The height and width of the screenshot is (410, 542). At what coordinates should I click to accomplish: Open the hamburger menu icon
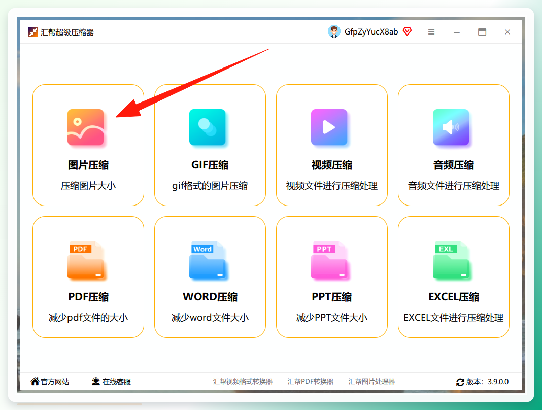(431, 32)
